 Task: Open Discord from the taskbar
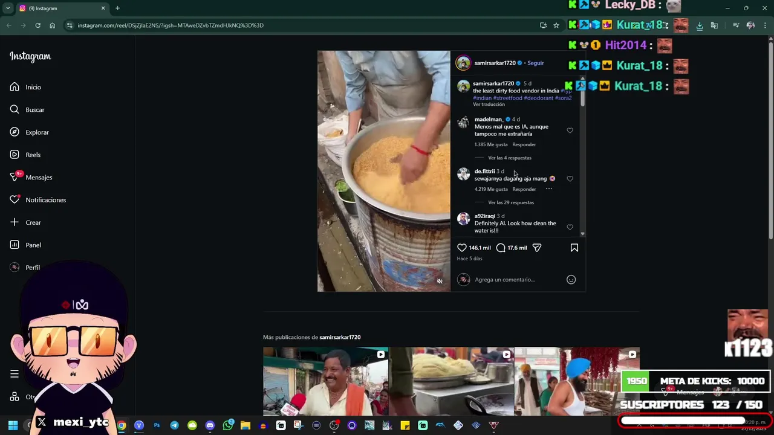(x=210, y=425)
